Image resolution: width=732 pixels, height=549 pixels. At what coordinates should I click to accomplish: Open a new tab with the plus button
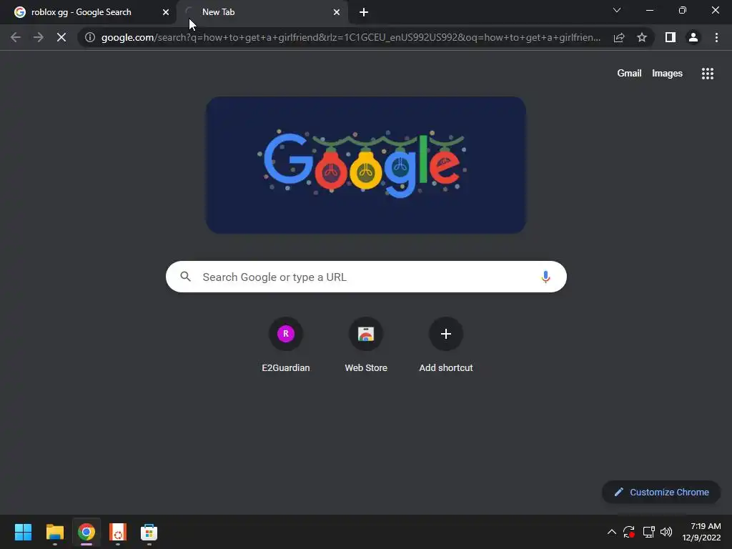(364, 12)
